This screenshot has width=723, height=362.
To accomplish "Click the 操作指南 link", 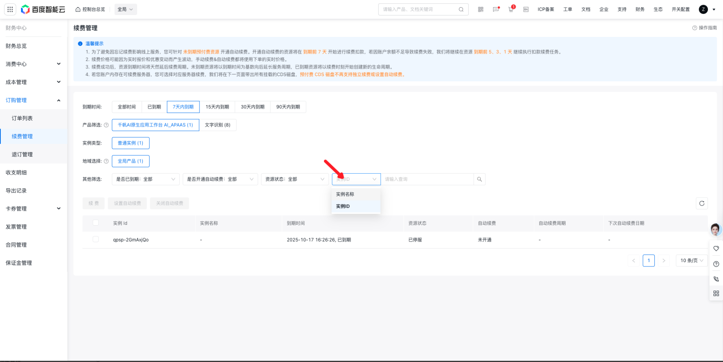I will tap(705, 28).
